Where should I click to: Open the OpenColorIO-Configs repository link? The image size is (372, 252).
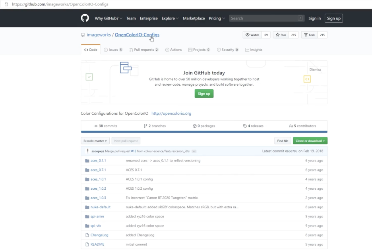point(137,35)
